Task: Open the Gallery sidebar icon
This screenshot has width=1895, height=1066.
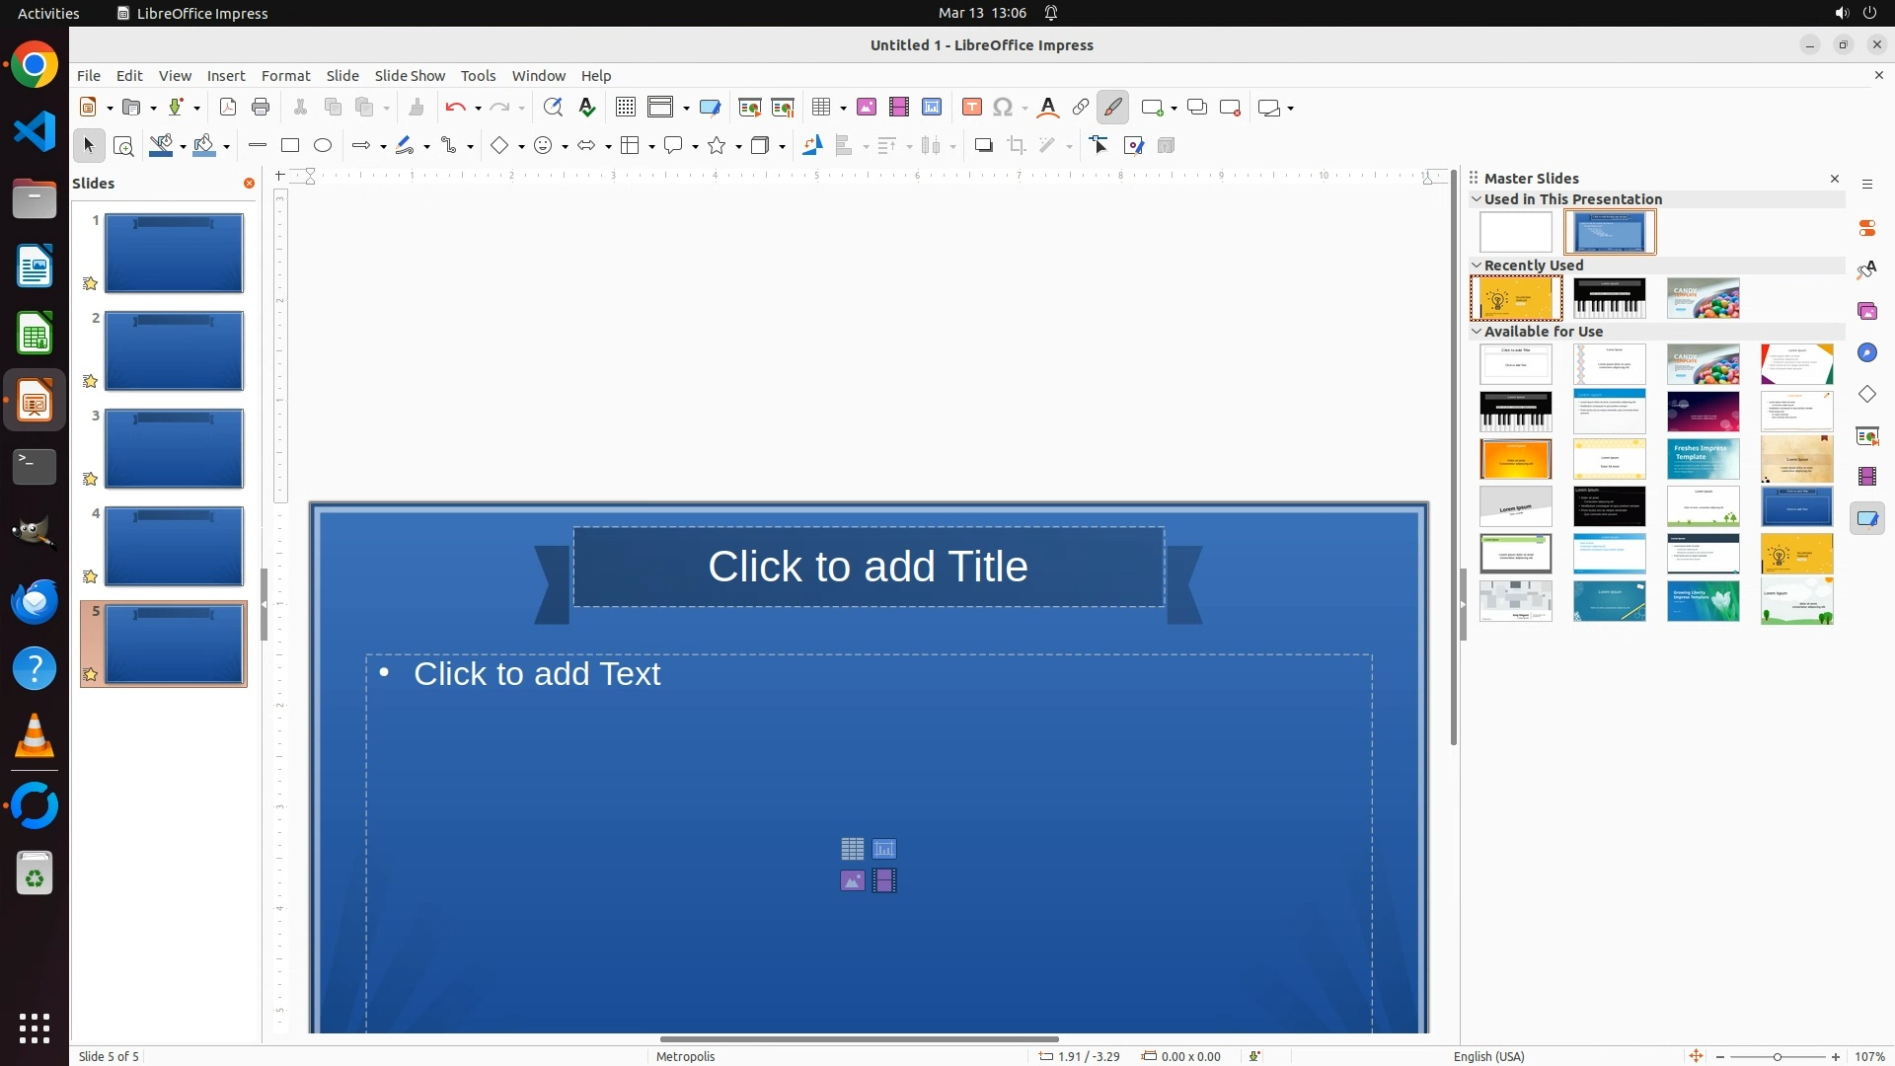Action: coord(1867,311)
